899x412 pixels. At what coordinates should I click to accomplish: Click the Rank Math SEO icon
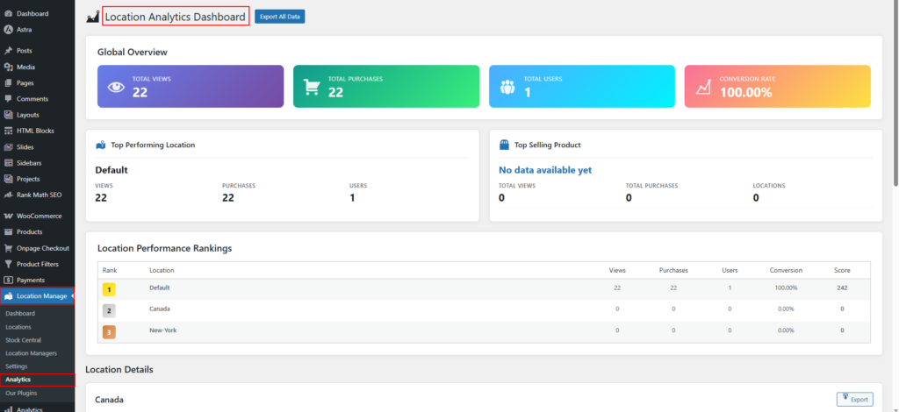coord(8,195)
